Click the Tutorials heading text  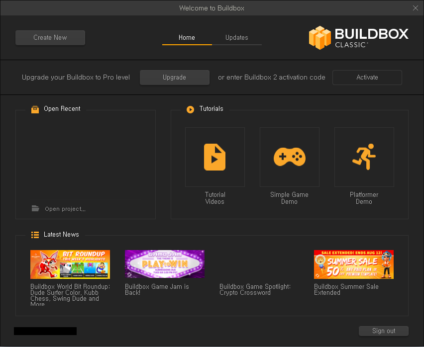coord(211,109)
